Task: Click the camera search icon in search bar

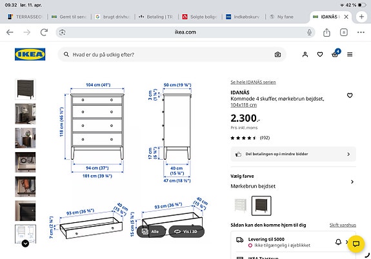Action: 278,55
